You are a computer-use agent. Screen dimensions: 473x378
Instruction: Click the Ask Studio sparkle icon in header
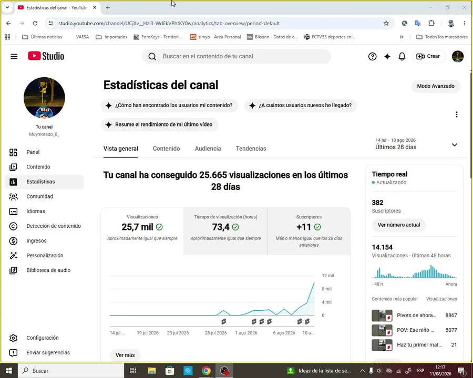[x=387, y=56]
